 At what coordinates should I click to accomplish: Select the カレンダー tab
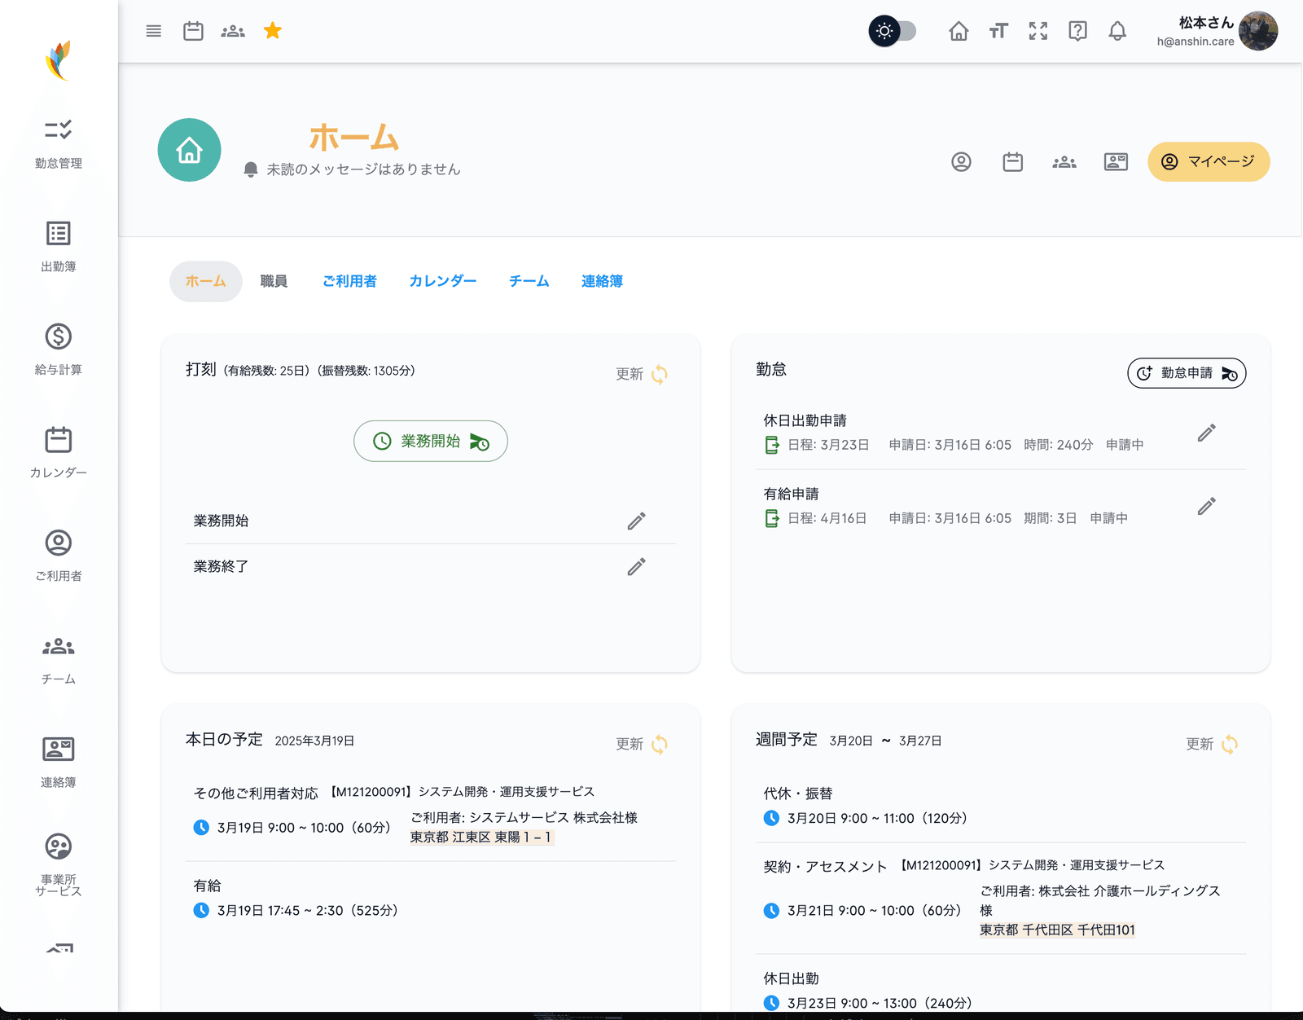click(443, 281)
